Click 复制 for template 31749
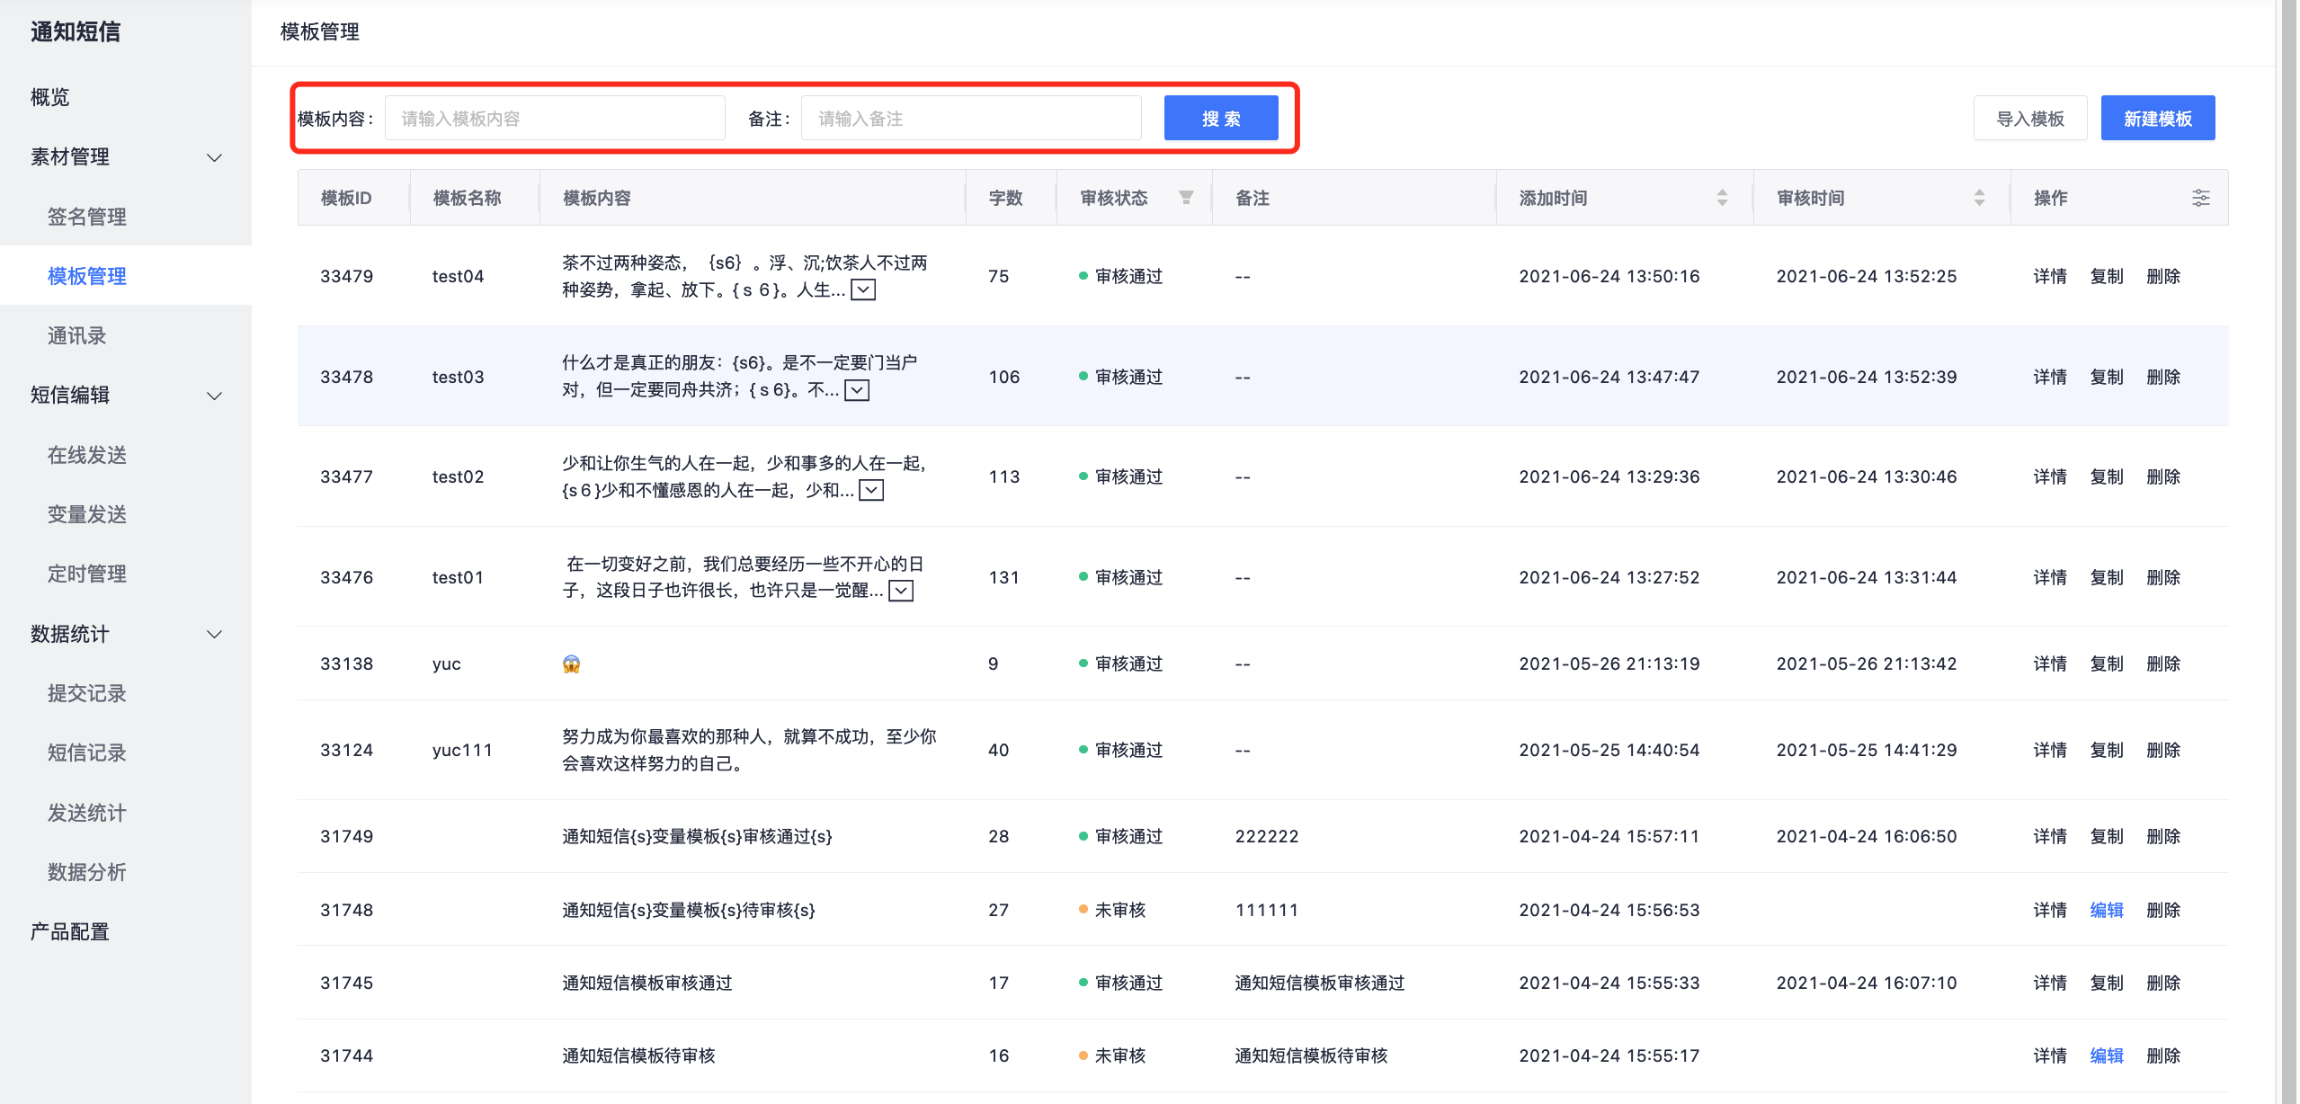The width and height of the screenshot is (2300, 1104). click(x=2107, y=836)
